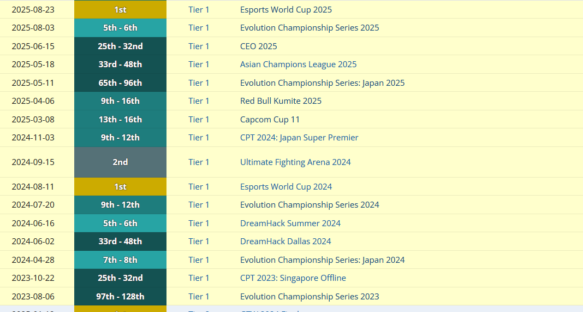The height and width of the screenshot is (312, 583).
Task: Select the 7th - 8th placement cell
Action: [x=120, y=260]
